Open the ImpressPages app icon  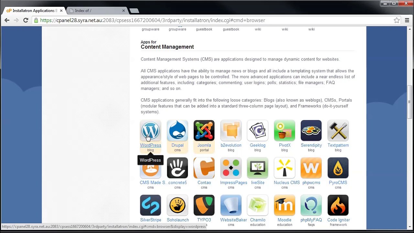coord(231,168)
